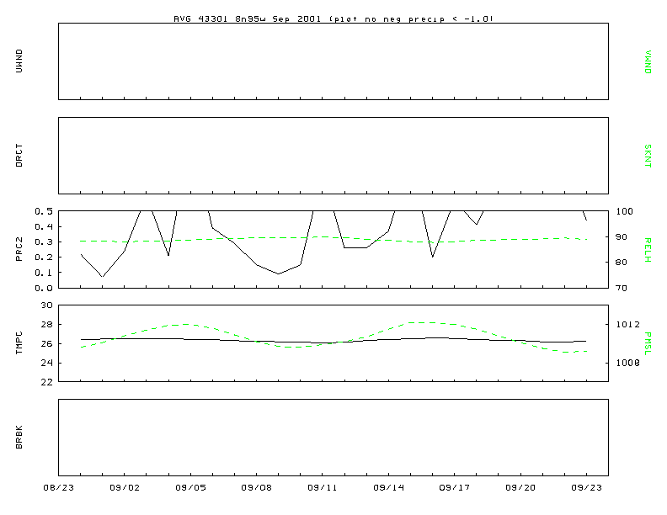Click the 1012 value on PMSL axis
The image size is (667, 515).
pyautogui.click(x=628, y=324)
